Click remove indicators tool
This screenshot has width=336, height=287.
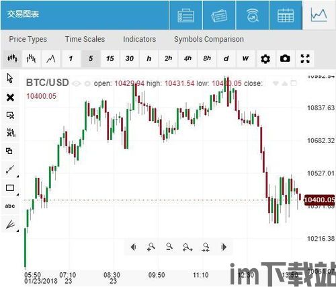coord(10,133)
